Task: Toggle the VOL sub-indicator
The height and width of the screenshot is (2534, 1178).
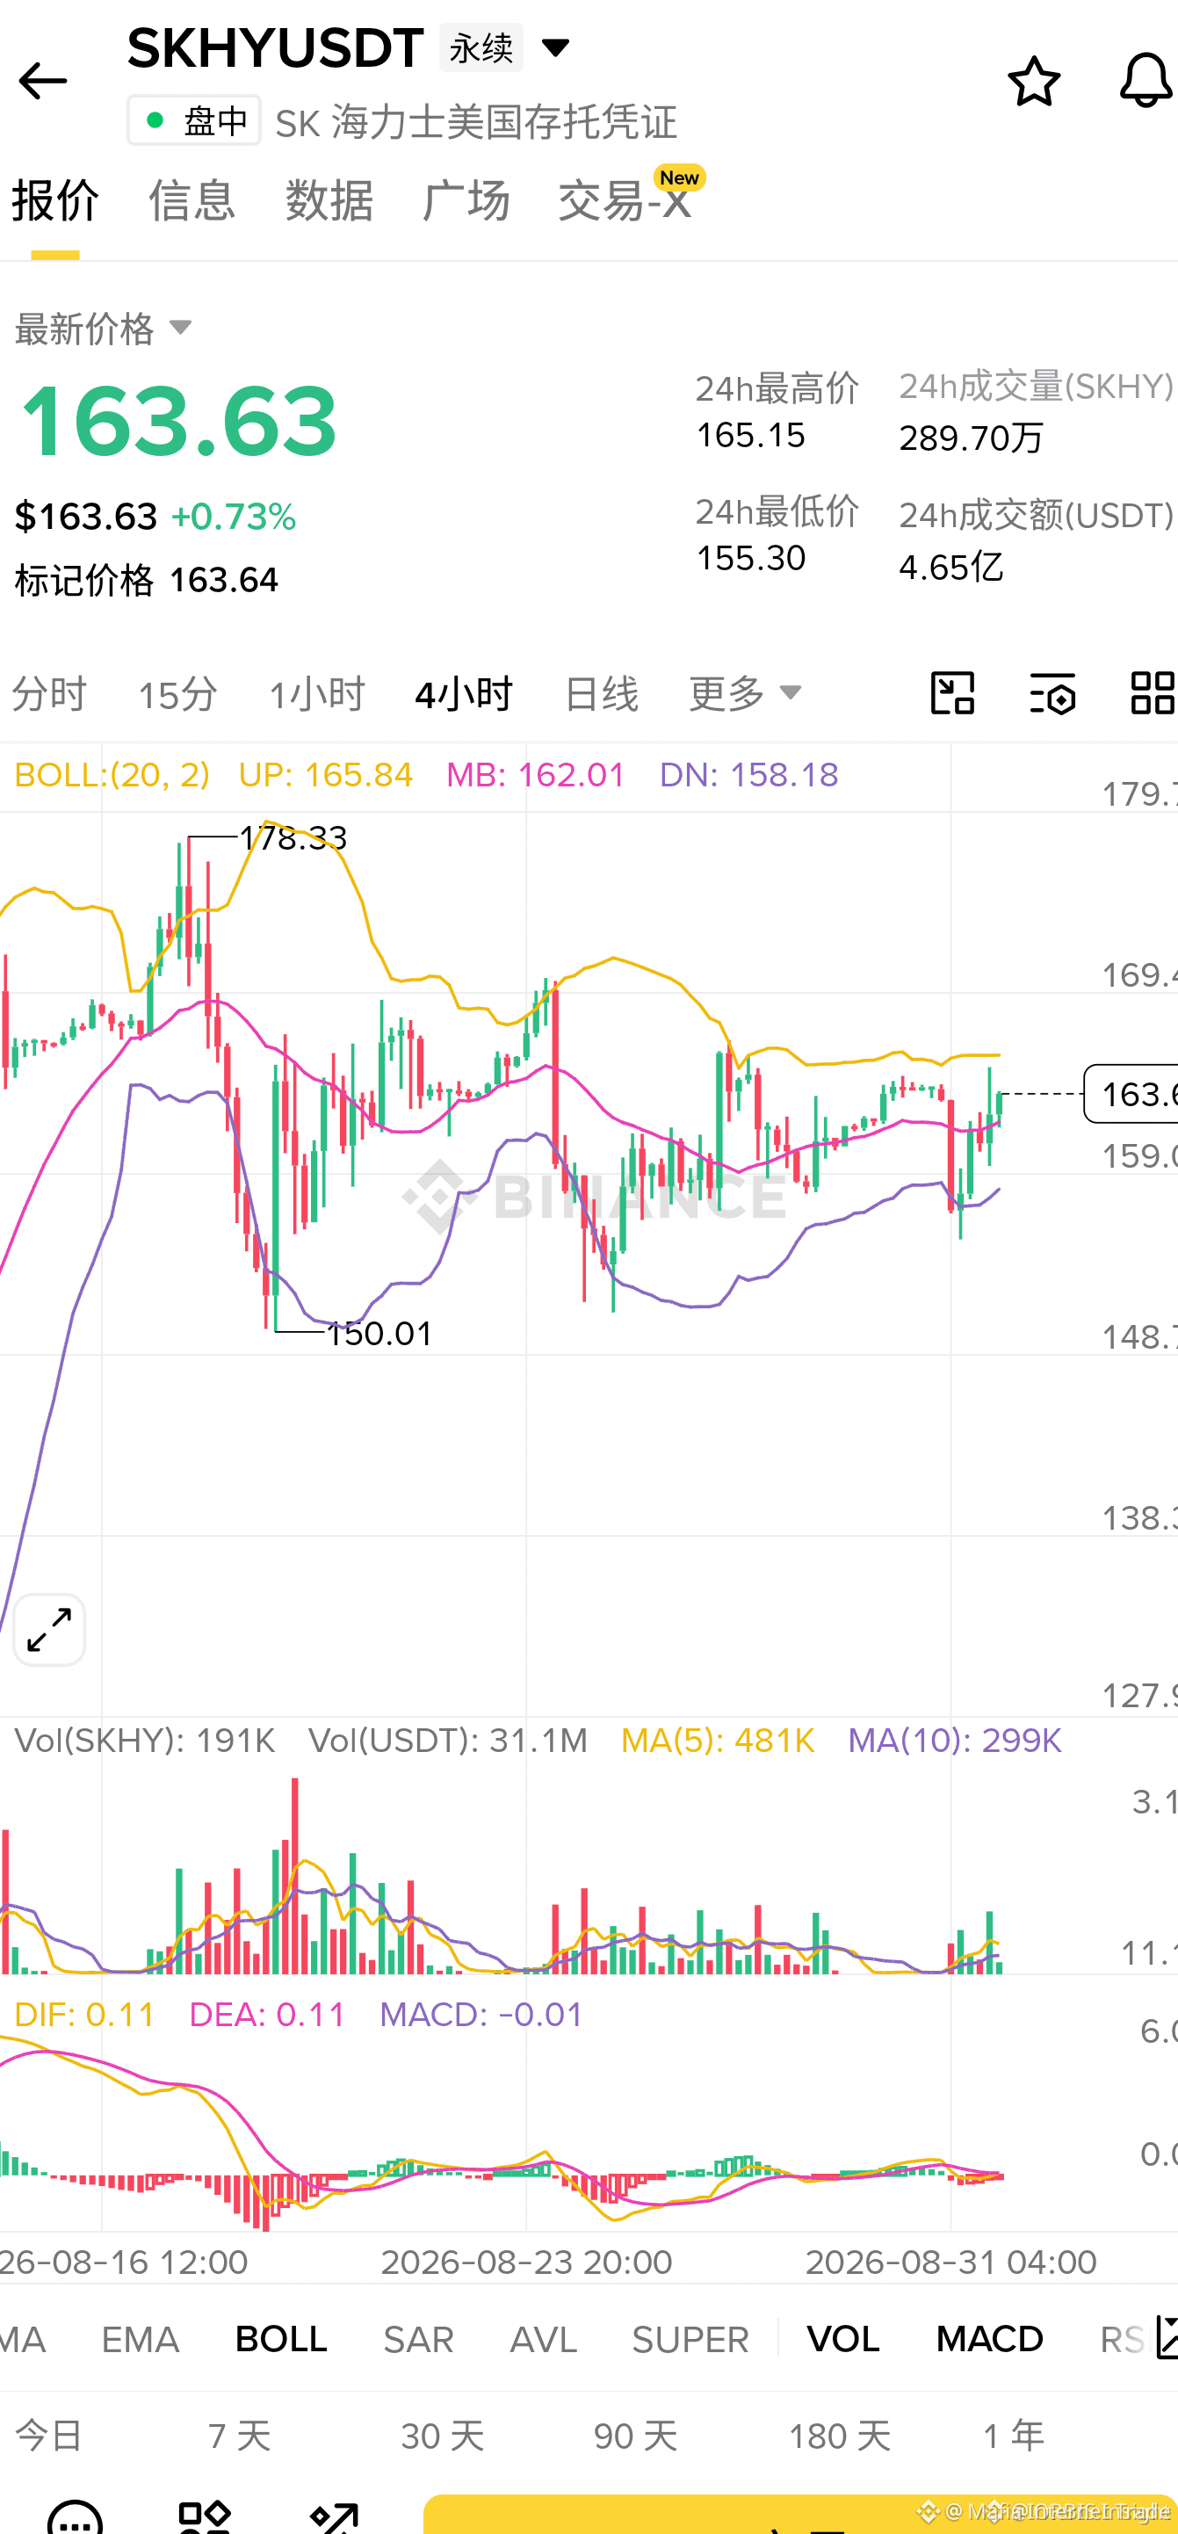Action: (x=842, y=2338)
